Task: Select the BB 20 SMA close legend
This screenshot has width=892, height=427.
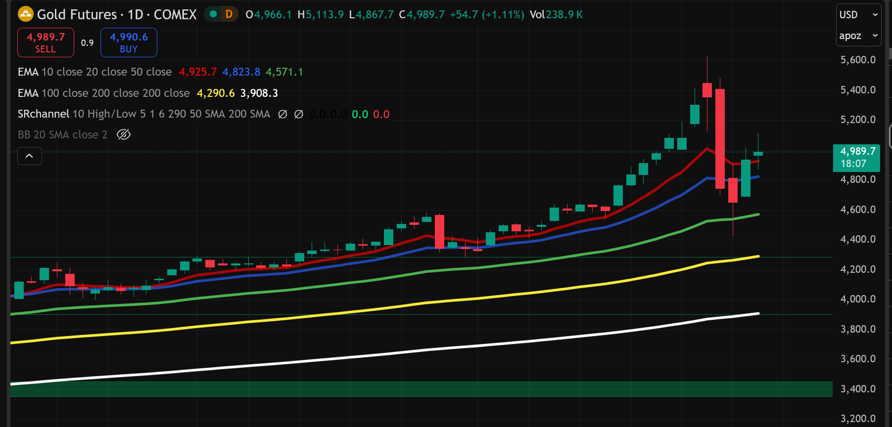Action: [62, 135]
